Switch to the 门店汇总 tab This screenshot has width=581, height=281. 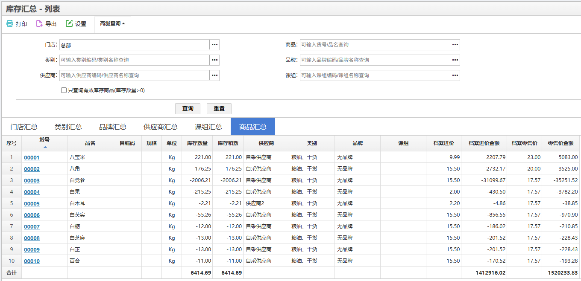pyautogui.click(x=24, y=127)
